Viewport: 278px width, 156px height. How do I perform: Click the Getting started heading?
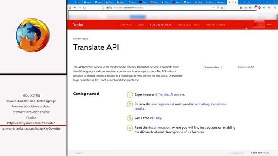click(x=86, y=94)
